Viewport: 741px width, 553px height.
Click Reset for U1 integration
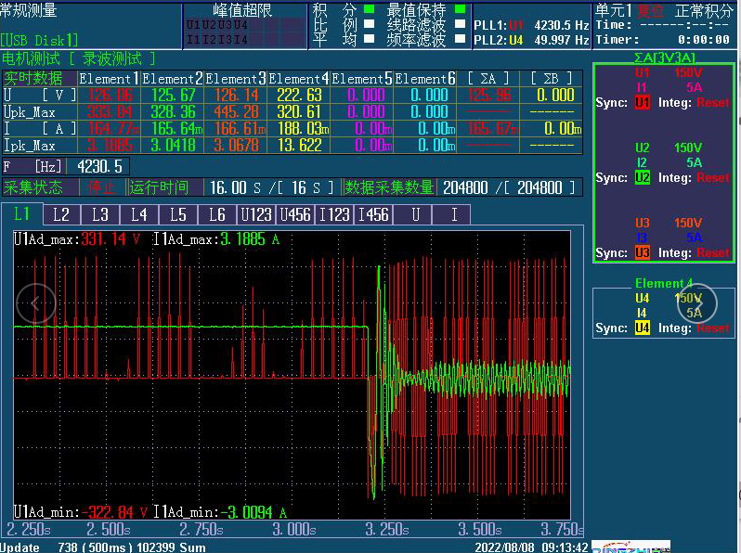(x=713, y=103)
